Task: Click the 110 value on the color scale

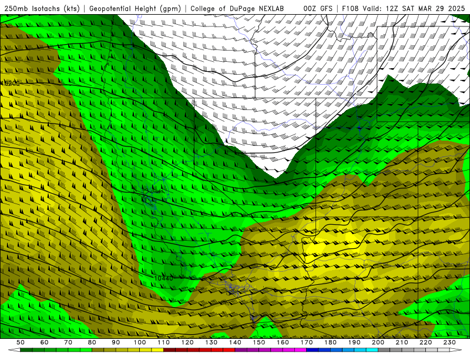Action: click(163, 342)
